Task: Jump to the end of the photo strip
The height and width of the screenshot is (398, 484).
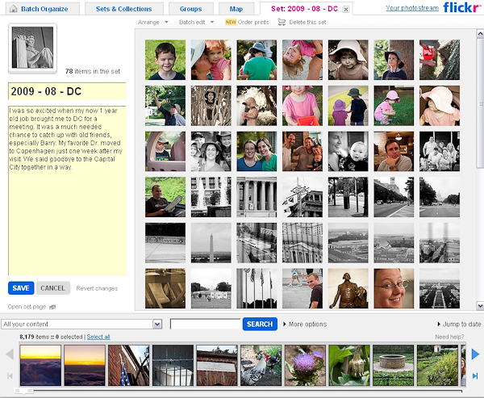Action: (x=476, y=376)
